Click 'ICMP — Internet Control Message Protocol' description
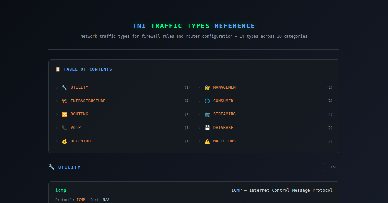The height and width of the screenshot is (203, 388). [282, 190]
